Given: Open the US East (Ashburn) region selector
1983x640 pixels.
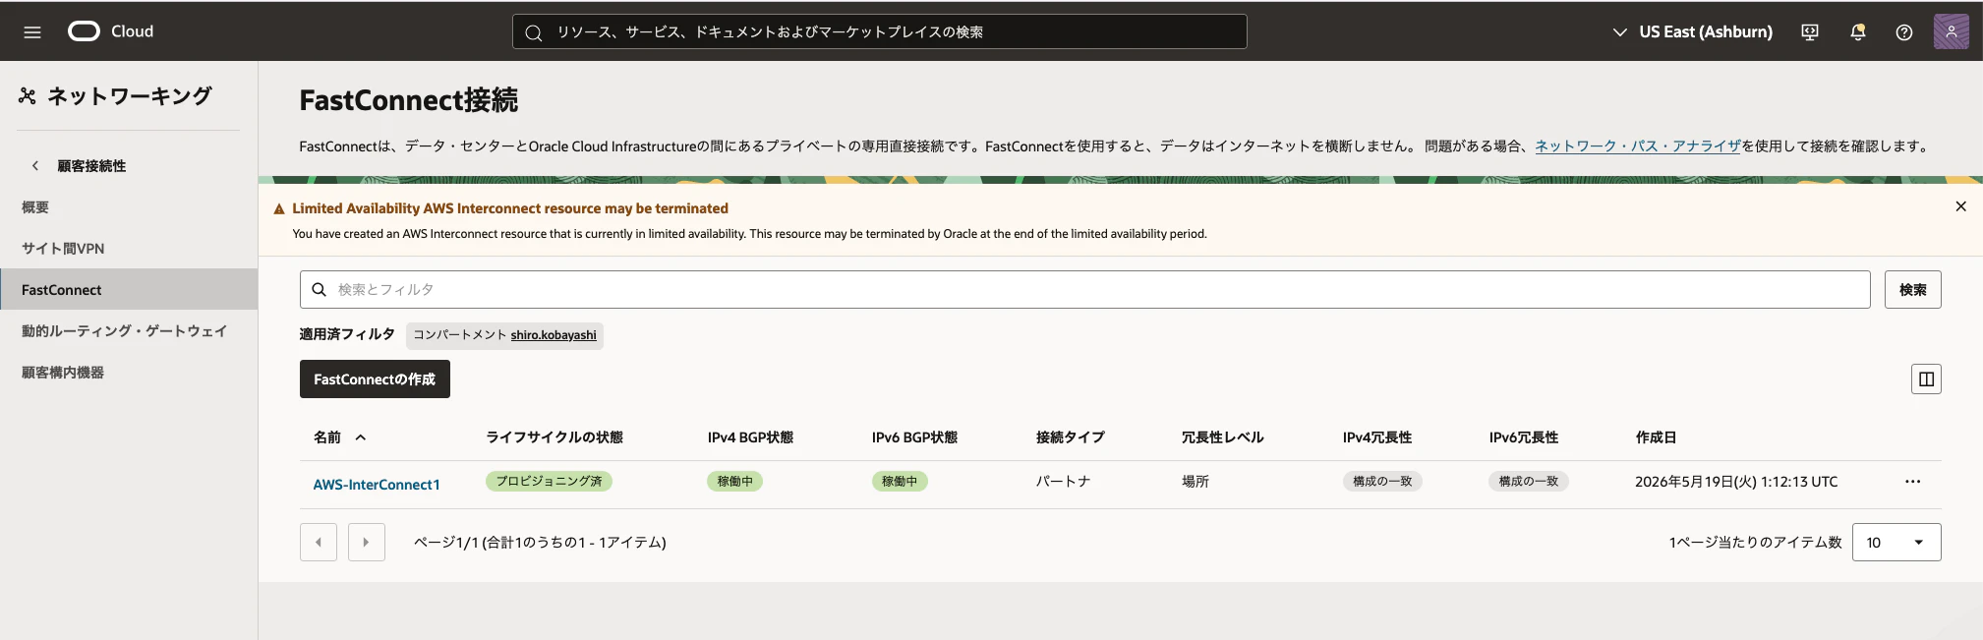Looking at the screenshot, I should [1692, 31].
